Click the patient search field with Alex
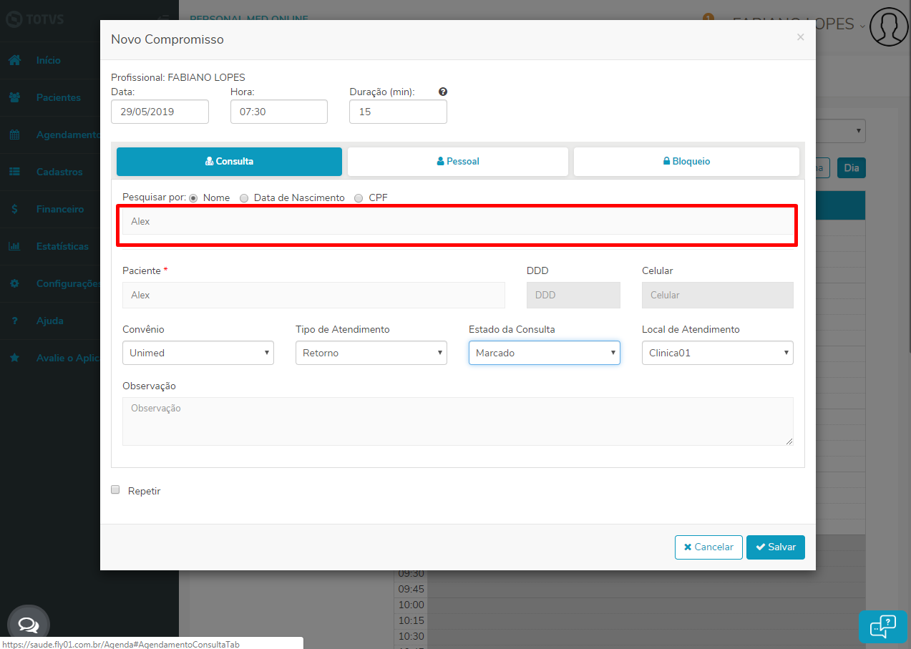This screenshot has width=911, height=649. click(458, 221)
